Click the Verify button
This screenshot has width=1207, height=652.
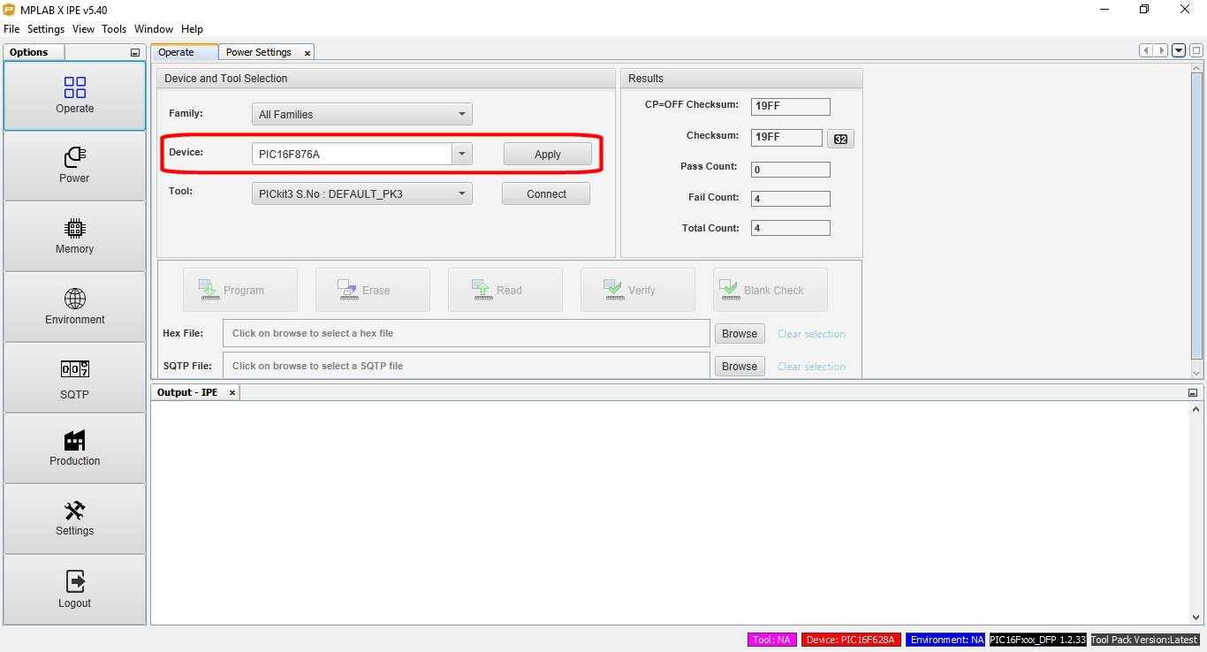click(x=638, y=290)
